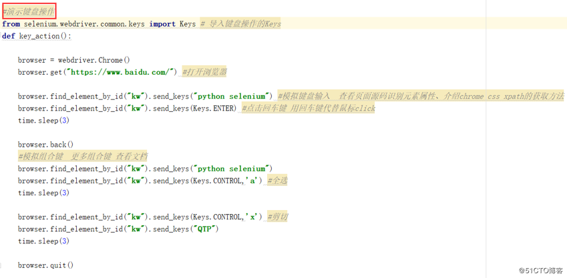Click the "from" keyword in the import line
This screenshot has height=278, width=567.
(x=11, y=24)
